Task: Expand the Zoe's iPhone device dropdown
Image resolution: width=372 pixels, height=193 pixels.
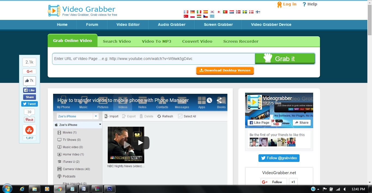Action: [x=96, y=116]
